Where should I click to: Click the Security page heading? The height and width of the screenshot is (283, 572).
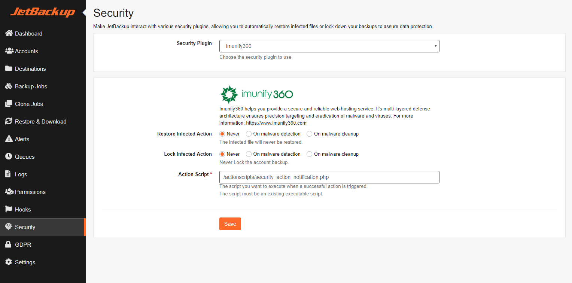[113, 13]
